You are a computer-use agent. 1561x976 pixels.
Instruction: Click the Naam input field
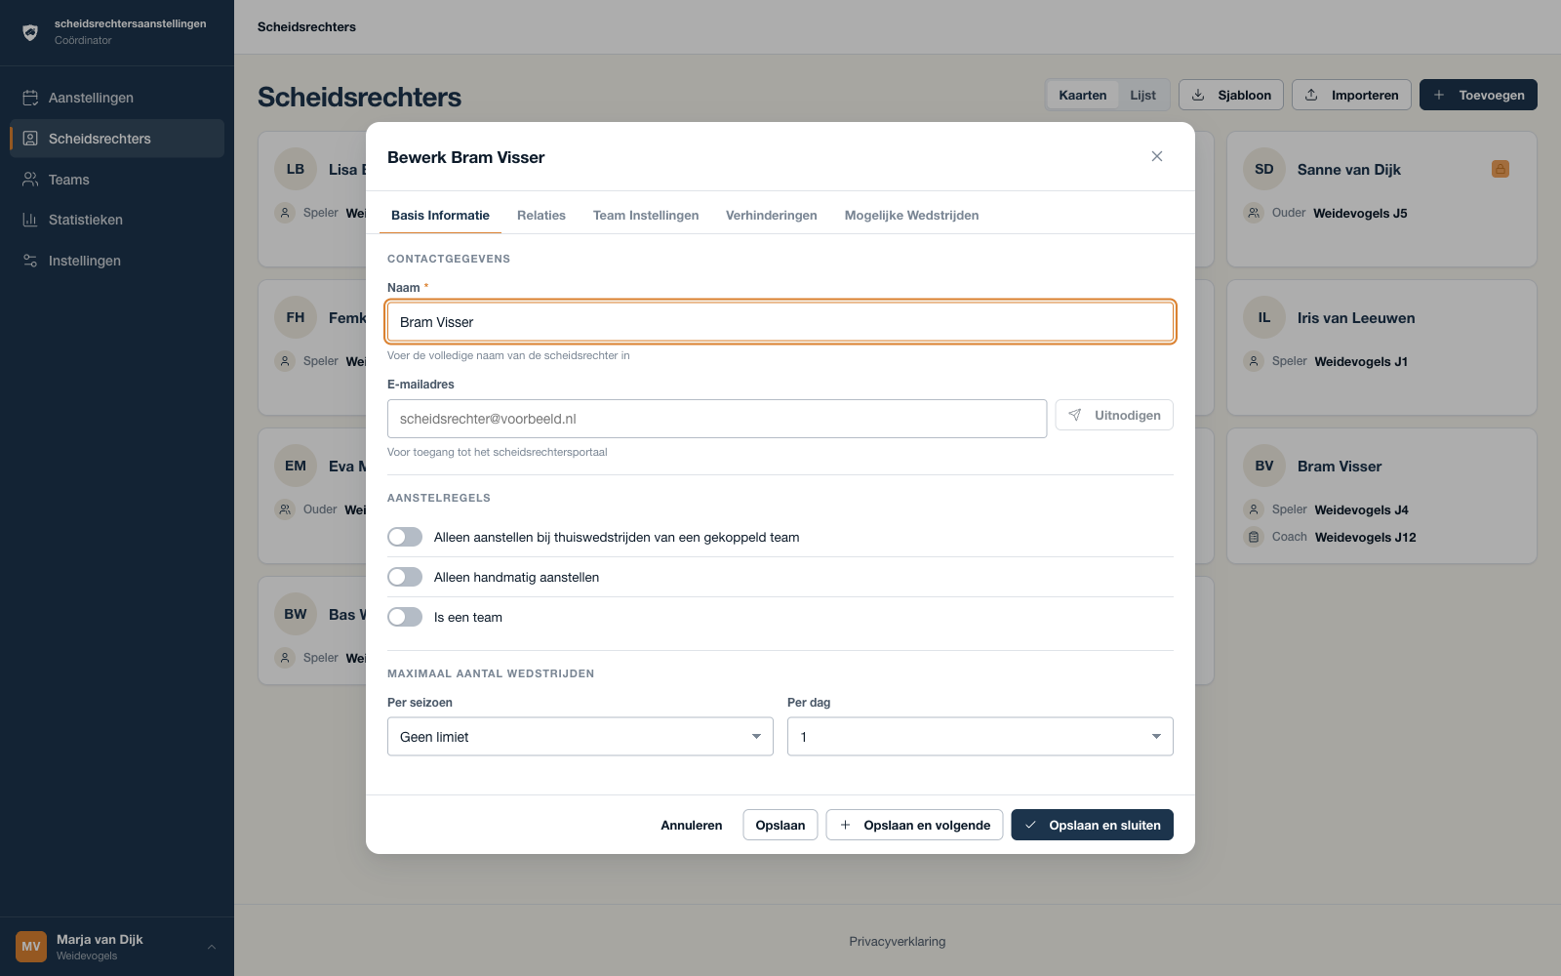tap(780, 322)
